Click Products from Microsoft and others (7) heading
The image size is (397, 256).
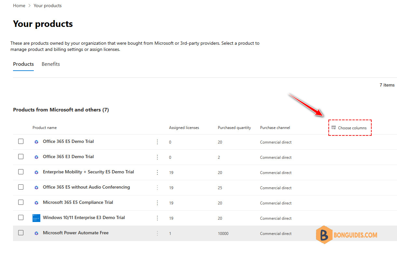coord(61,110)
